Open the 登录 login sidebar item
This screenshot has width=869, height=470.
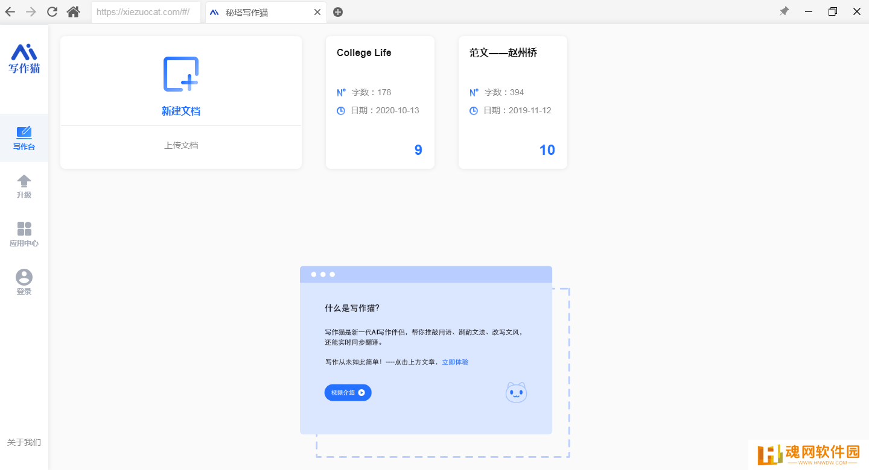(x=24, y=283)
